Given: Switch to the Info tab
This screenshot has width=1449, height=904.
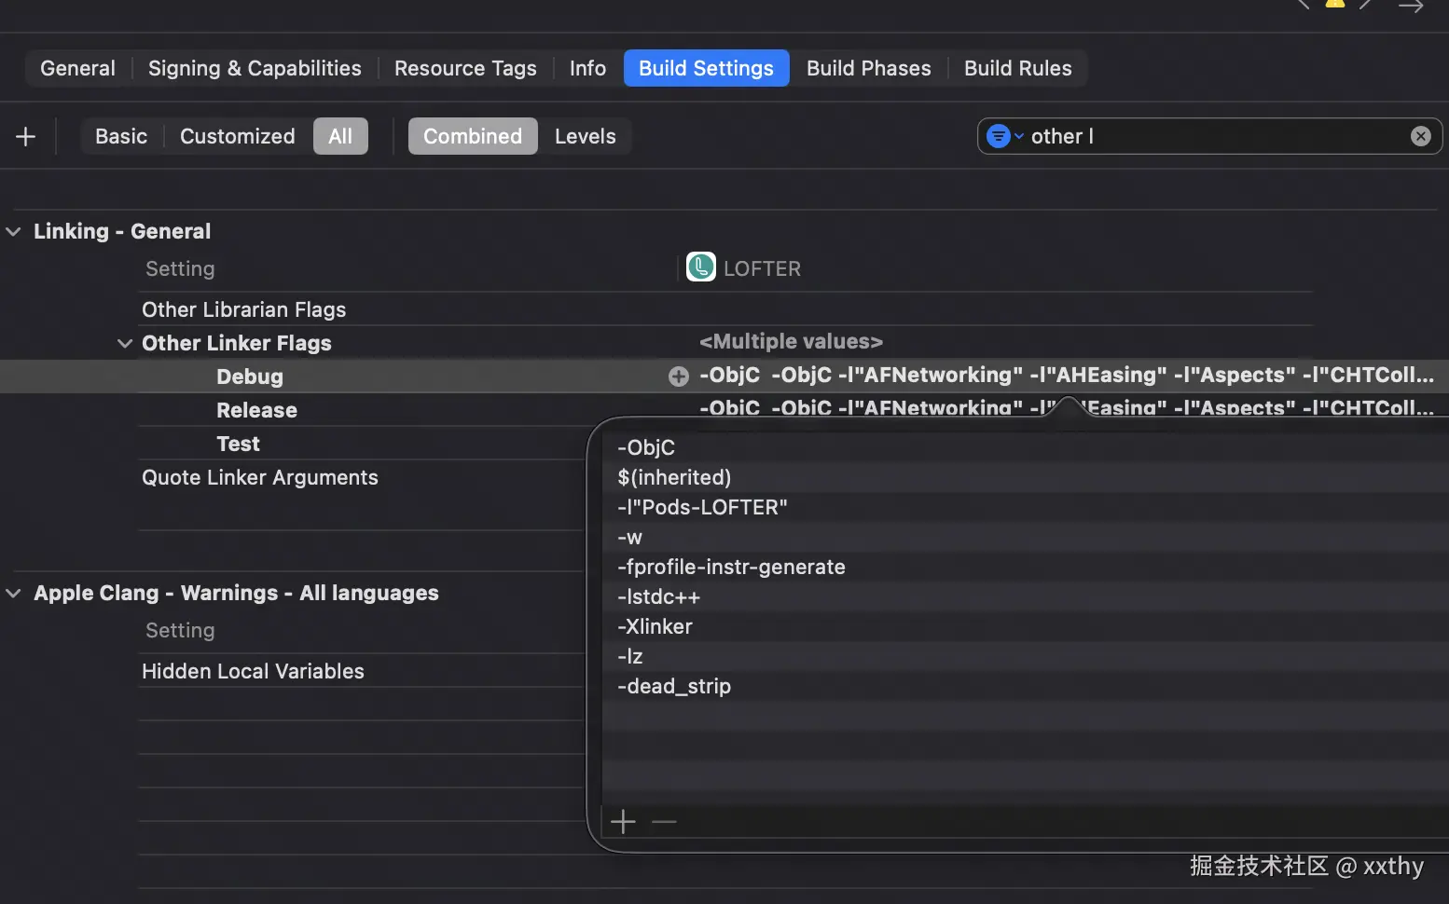Looking at the screenshot, I should 587,68.
